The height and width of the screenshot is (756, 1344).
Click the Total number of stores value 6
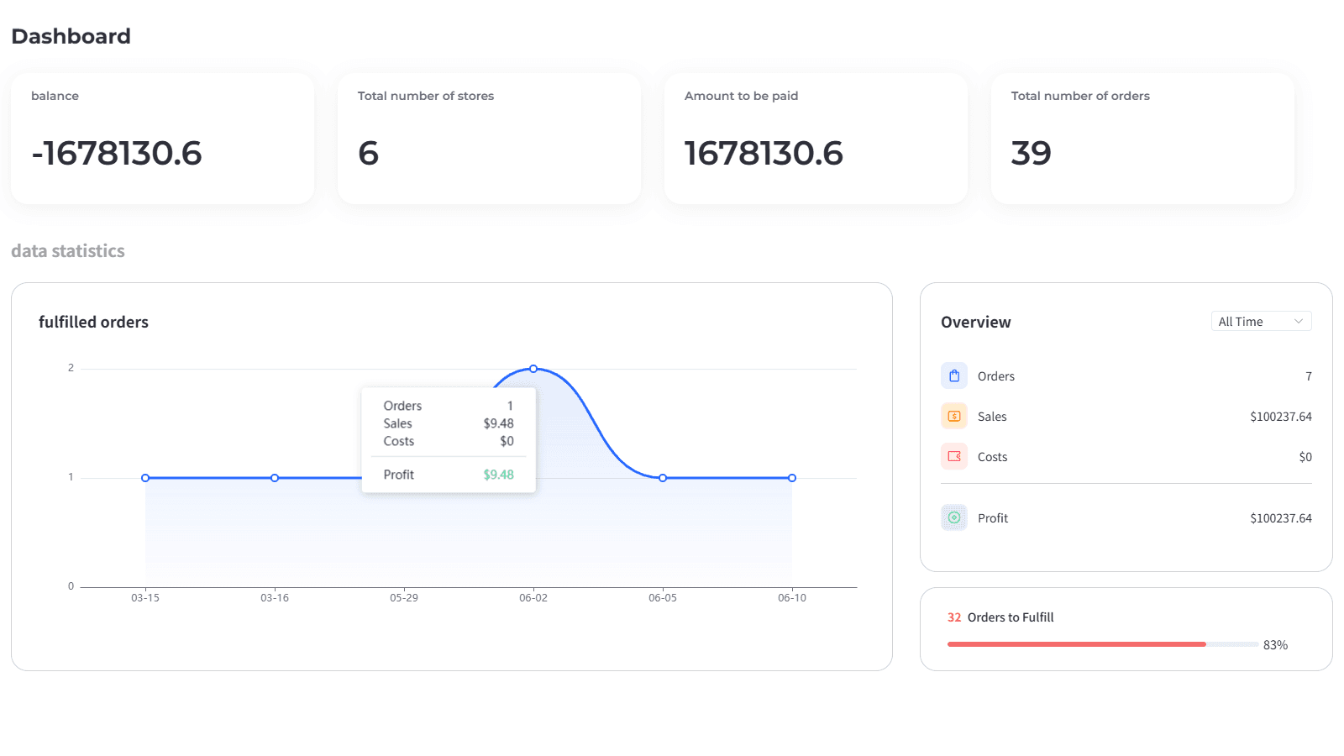[368, 153]
